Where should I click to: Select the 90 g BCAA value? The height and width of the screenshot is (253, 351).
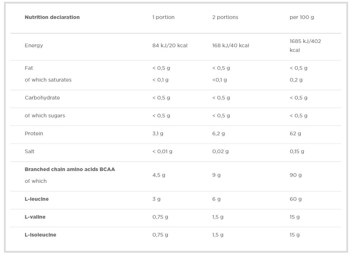coord(295,175)
